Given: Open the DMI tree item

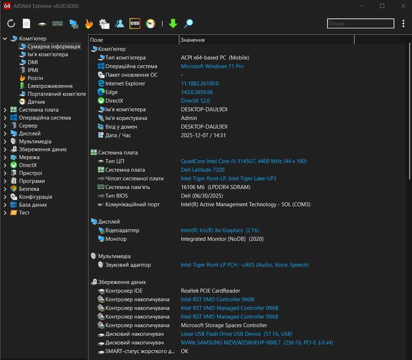Looking at the screenshot, I should pyautogui.click(x=32, y=62).
